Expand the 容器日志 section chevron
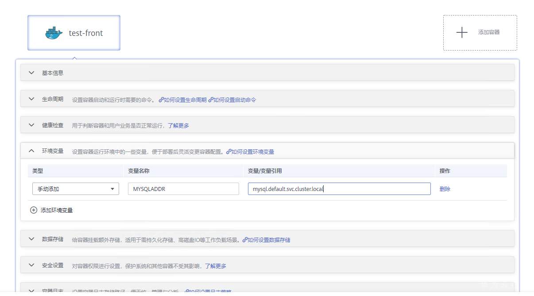This screenshot has height=296, width=534. click(x=31, y=291)
